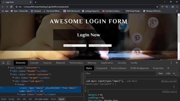180x101 pixels.
Task: Toggle the device toolbar icon
Action: [8, 63]
